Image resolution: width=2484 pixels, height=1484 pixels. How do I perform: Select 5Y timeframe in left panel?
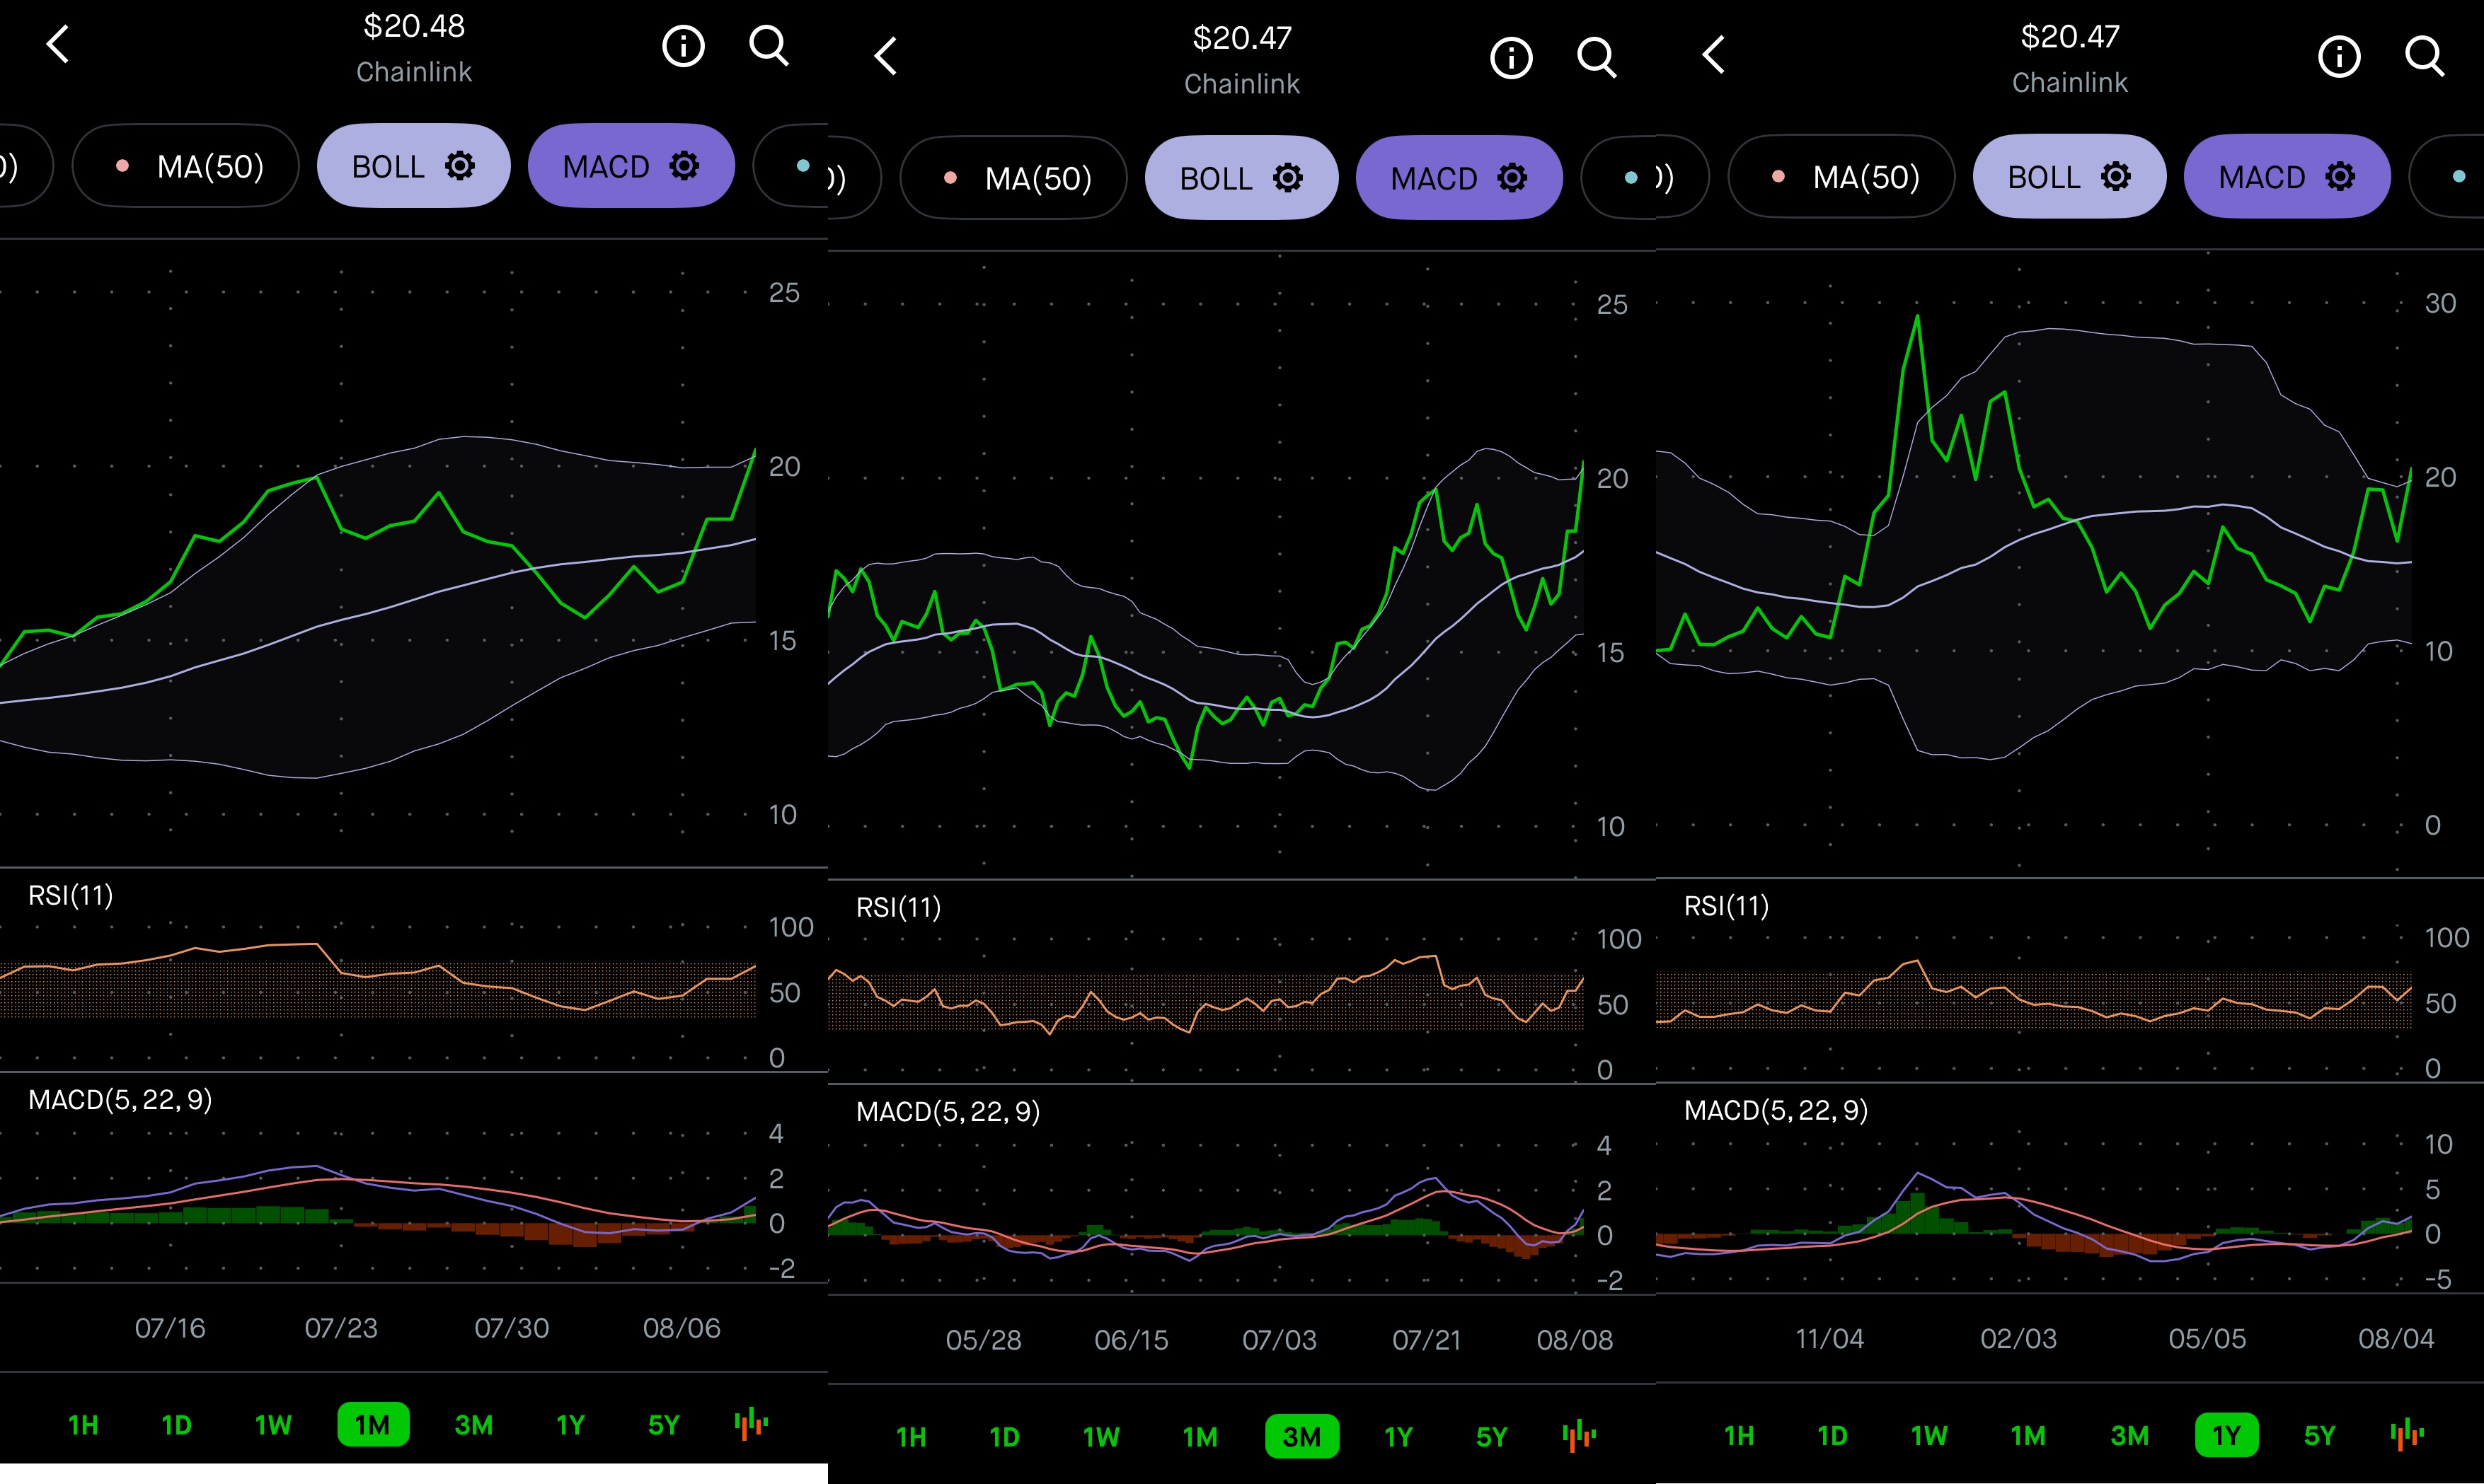click(663, 1424)
